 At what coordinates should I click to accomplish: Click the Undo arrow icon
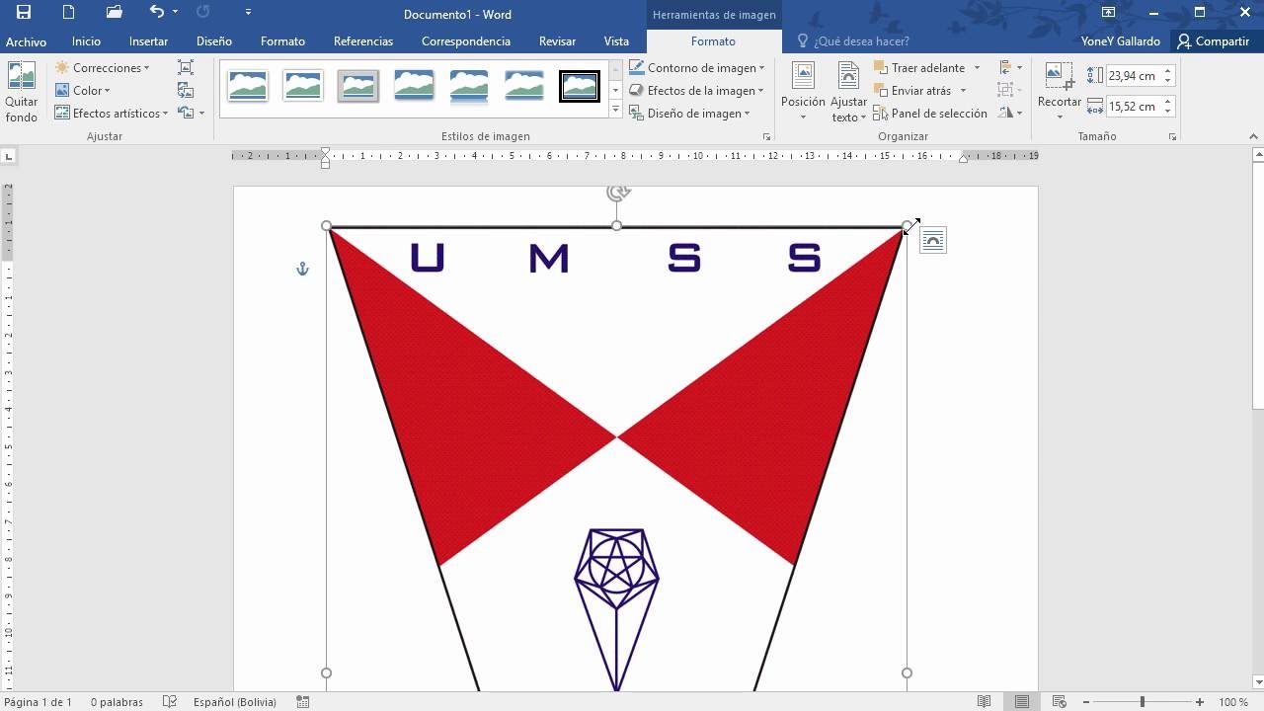click(x=157, y=12)
